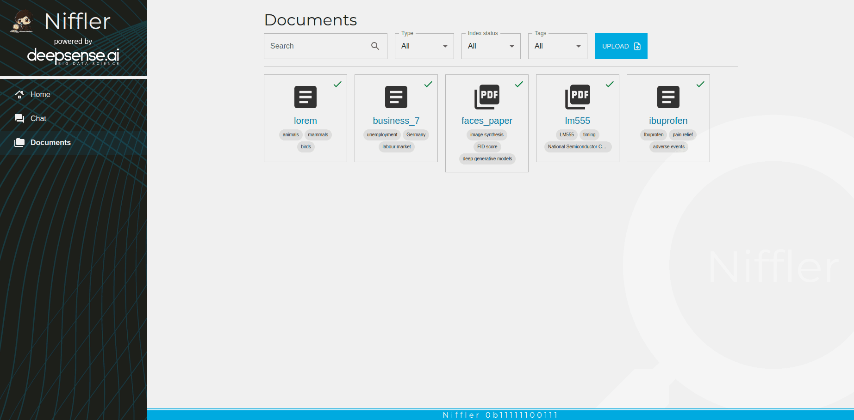Open the Index status dropdown
The image size is (854, 420).
(491, 46)
